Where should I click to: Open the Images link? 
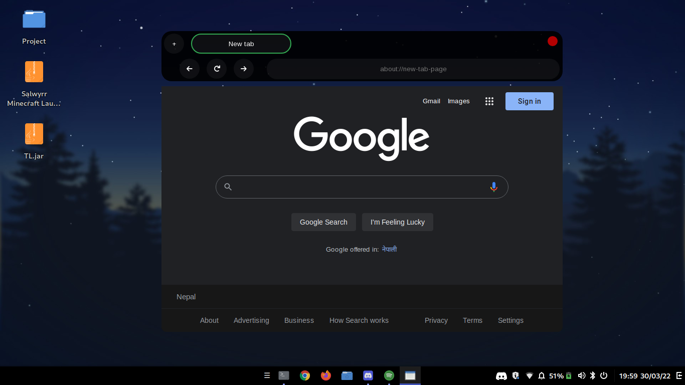point(459,101)
